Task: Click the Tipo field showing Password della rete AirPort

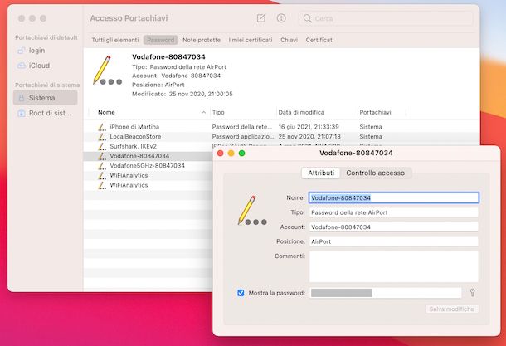Action: point(394,212)
